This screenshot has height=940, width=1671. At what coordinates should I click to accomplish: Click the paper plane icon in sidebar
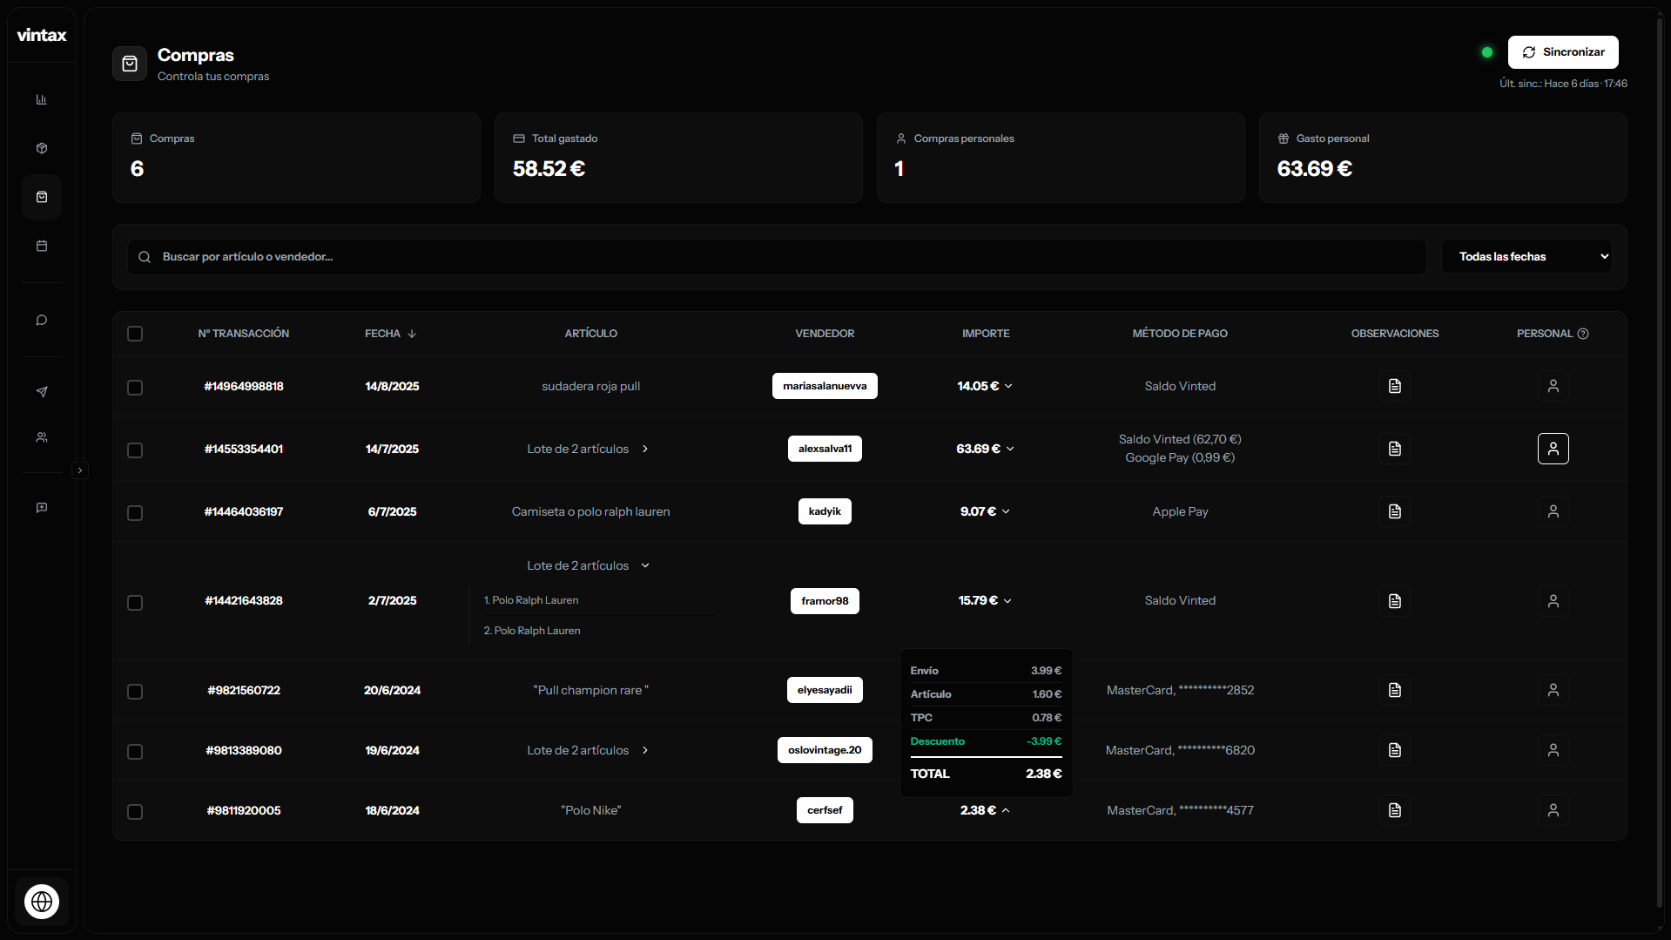[41, 392]
